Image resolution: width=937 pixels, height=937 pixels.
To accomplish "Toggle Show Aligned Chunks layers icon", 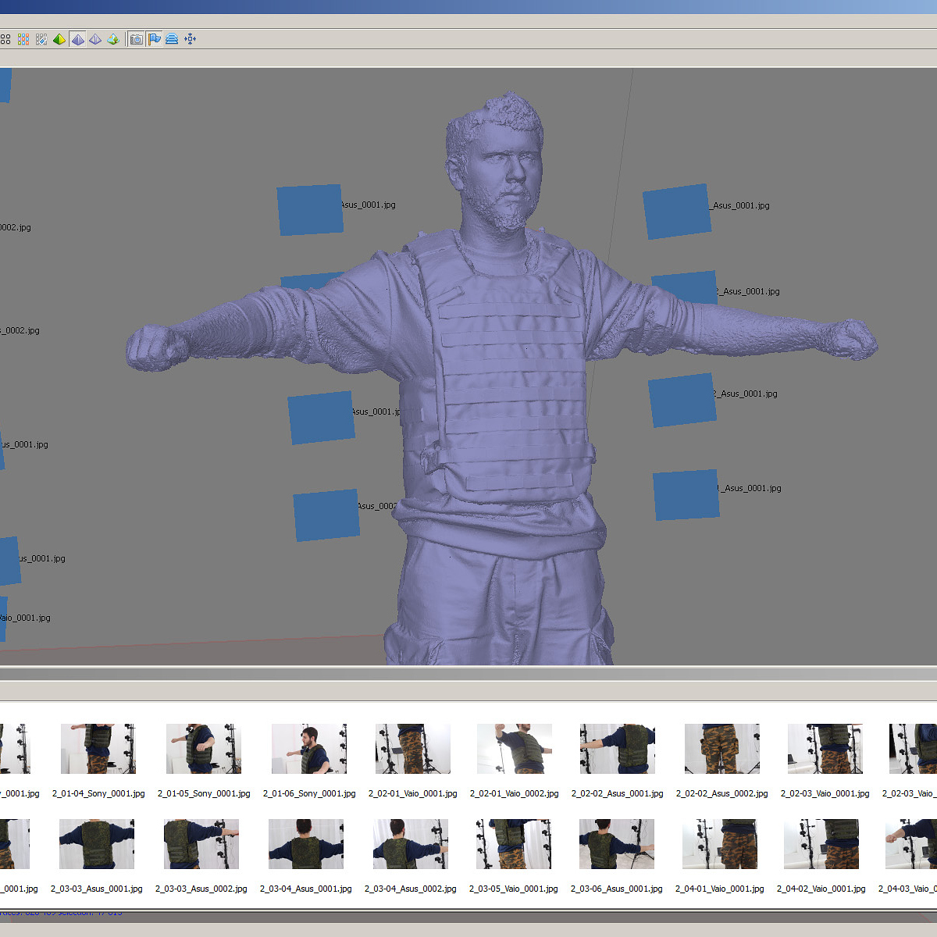I will pos(172,39).
